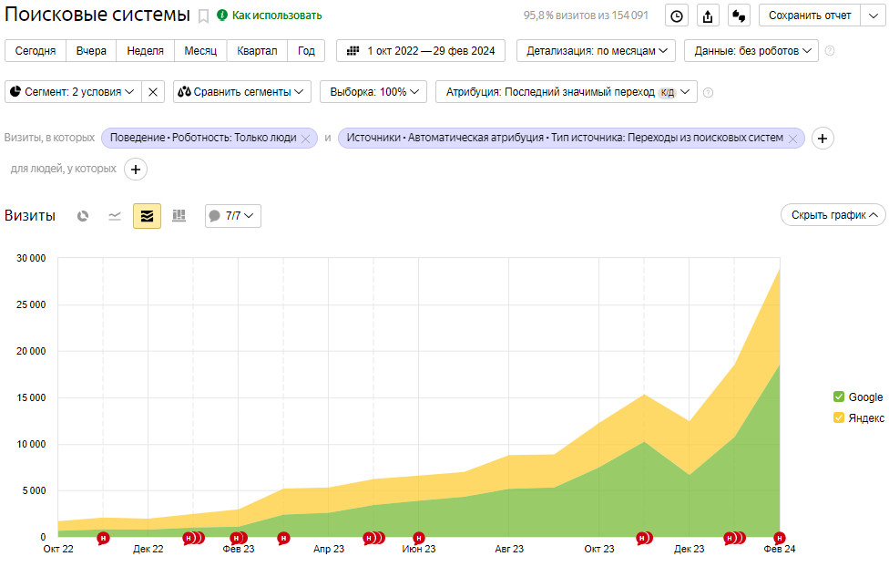Select the Неделя period tab
This screenshot has width=889, height=577.
(145, 50)
